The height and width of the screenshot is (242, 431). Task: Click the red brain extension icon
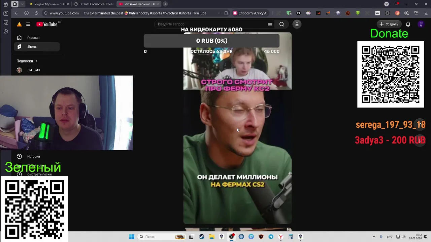click(x=348, y=13)
